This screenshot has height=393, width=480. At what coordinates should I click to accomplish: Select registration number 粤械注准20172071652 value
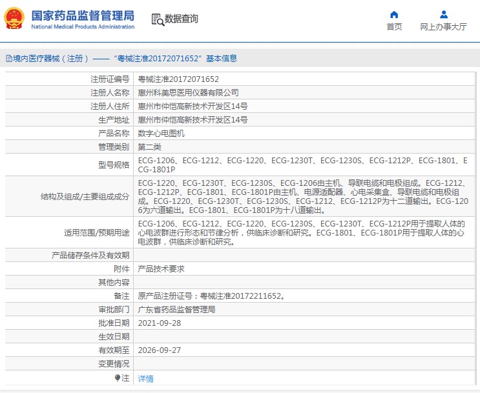[178, 79]
